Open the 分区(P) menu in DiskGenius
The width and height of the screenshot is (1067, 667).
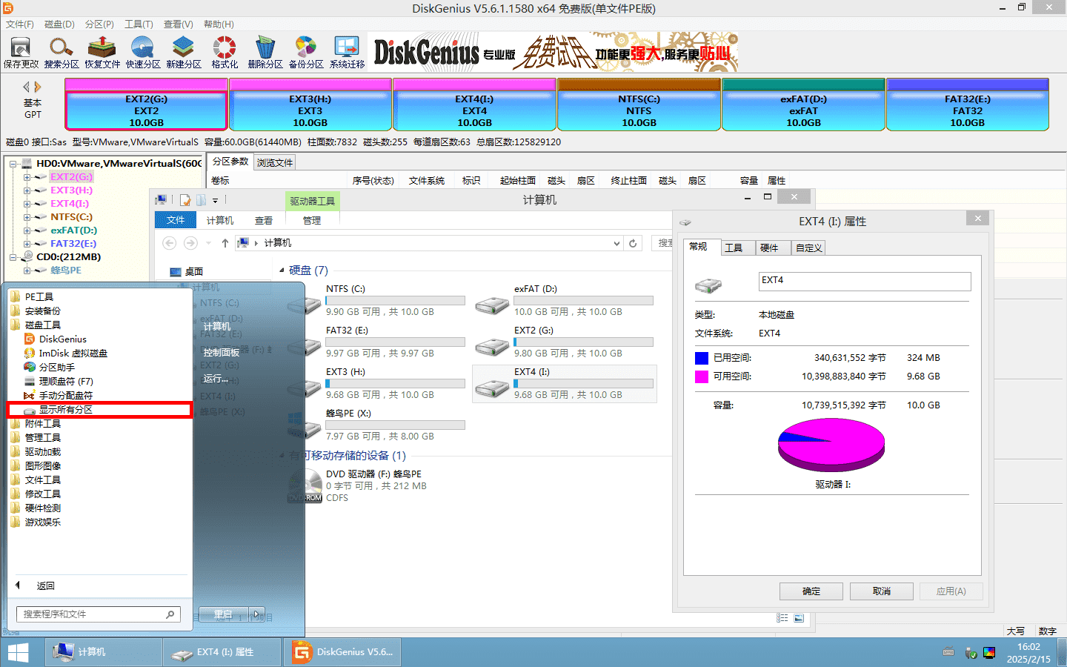(x=99, y=24)
